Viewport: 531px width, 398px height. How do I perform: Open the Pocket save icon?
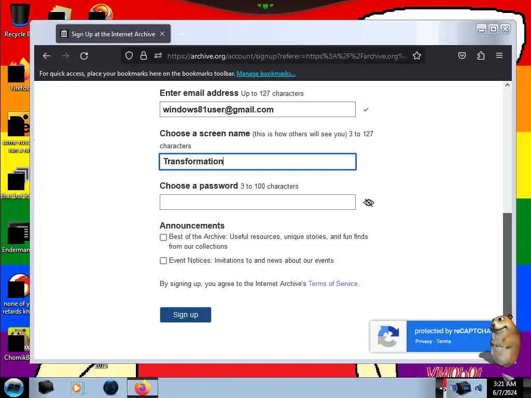pyautogui.click(x=462, y=55)
